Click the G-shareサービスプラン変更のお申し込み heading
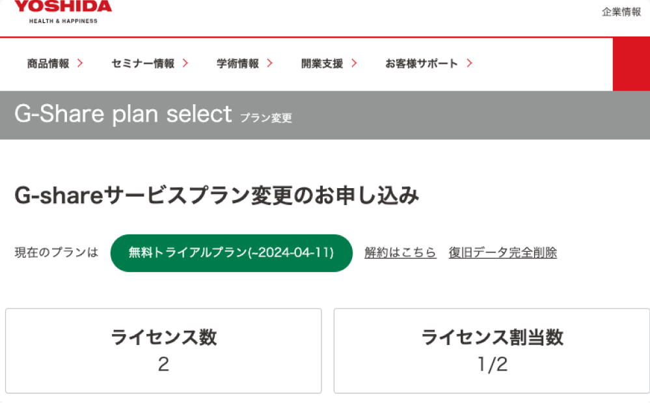Screen dimensions: 650x403 (217, 196)
